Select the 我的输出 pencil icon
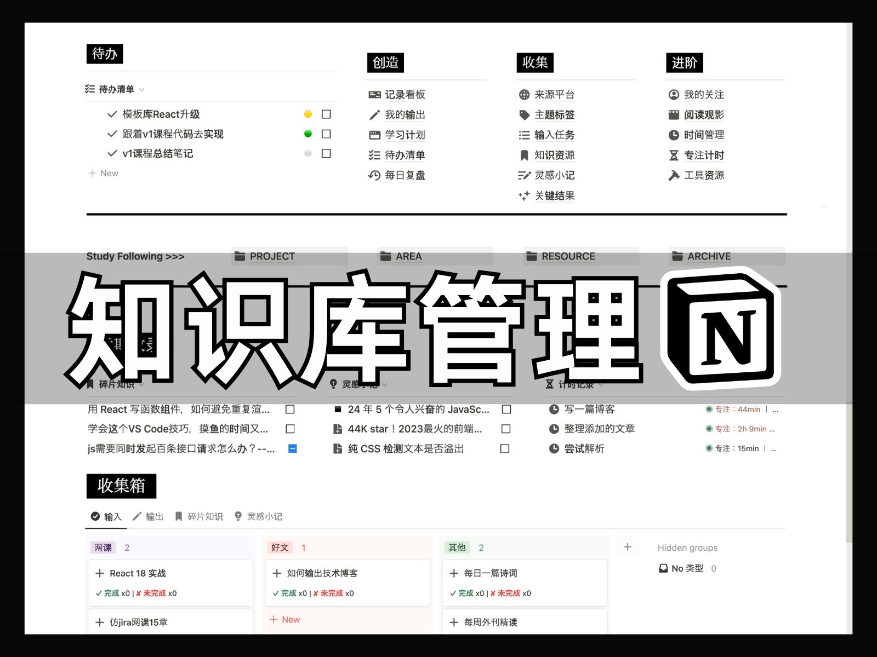The width and height of the screenshot is (877, 657). tap(374, 115)
